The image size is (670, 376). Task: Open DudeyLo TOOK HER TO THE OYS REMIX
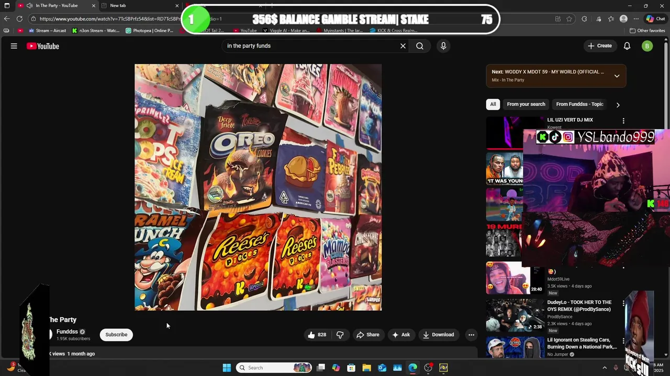click(579, 305)
